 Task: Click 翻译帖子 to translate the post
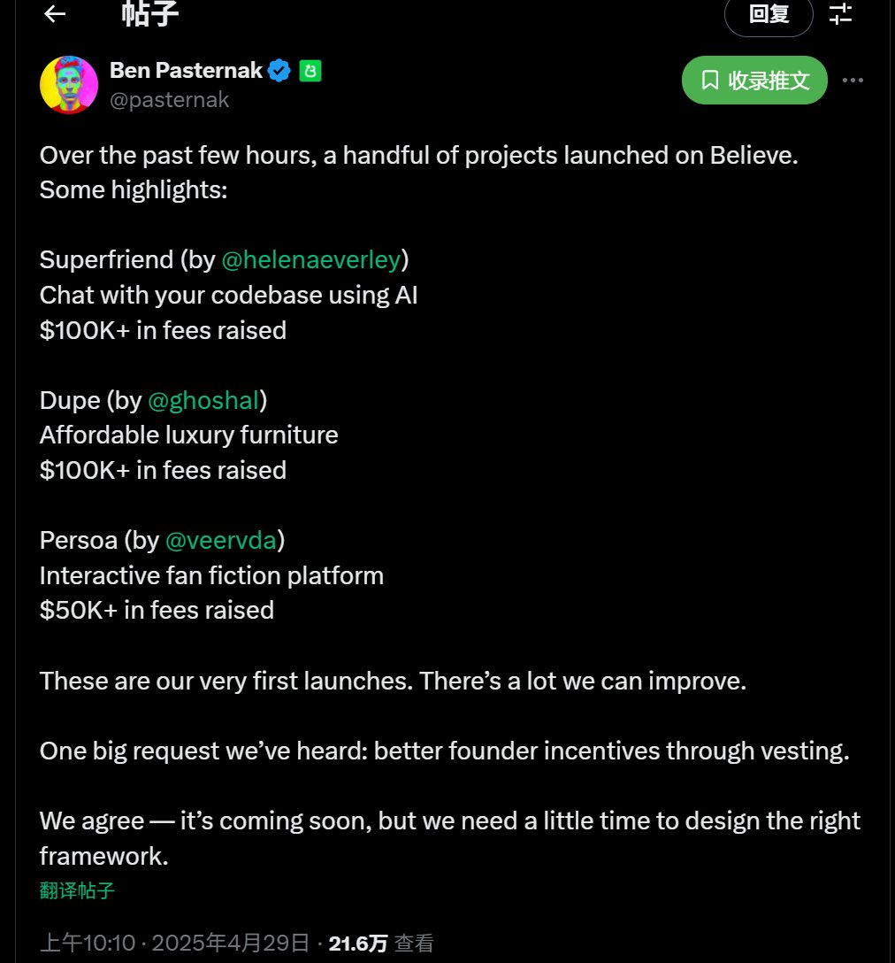pyautogui.click(x=77, y=890)
